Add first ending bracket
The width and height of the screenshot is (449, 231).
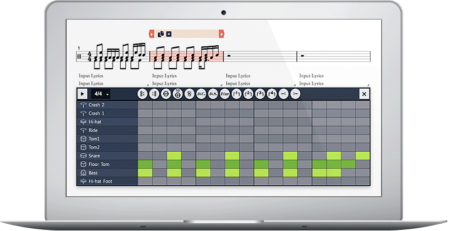pos(237,94)
